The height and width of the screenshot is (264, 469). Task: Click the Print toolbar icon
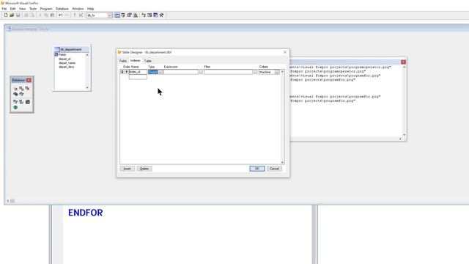point(26,15)
